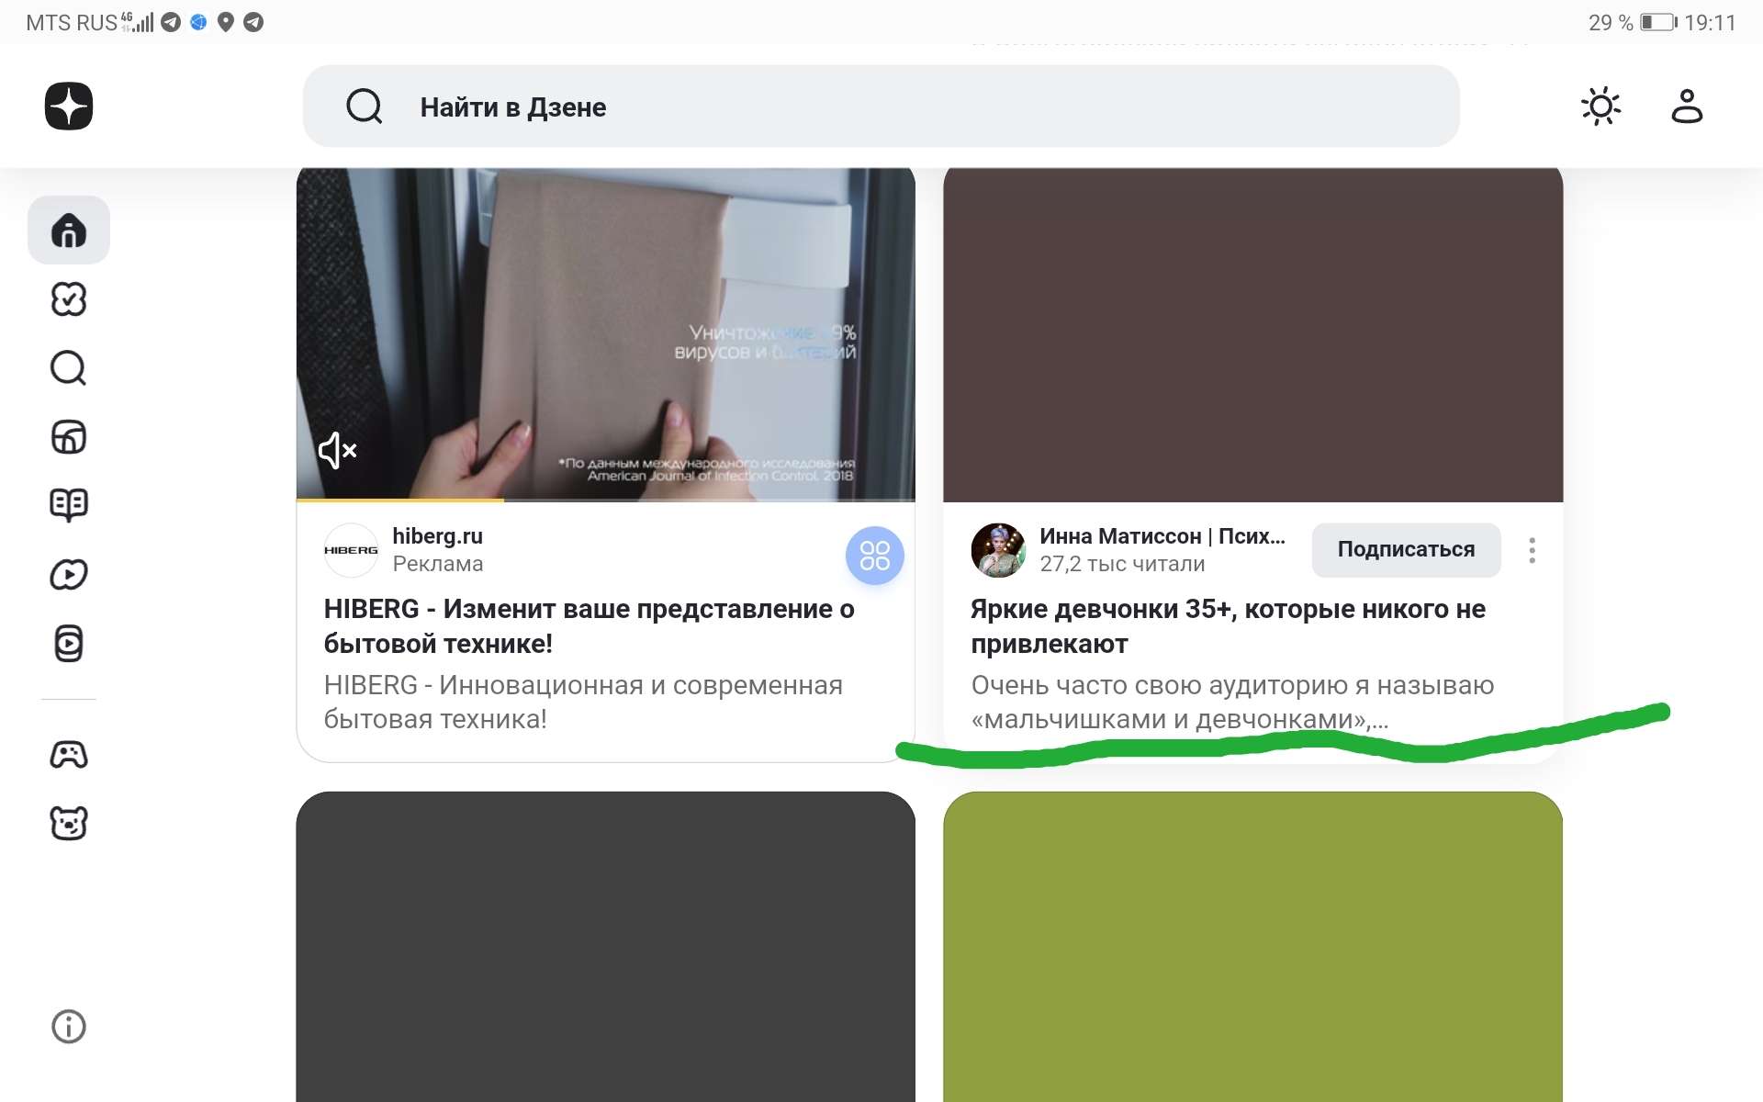This screenshot has width=1763, height=1102.
Task: Open hiberg.ru advertiser link
Action: click(x=437, y=536)
